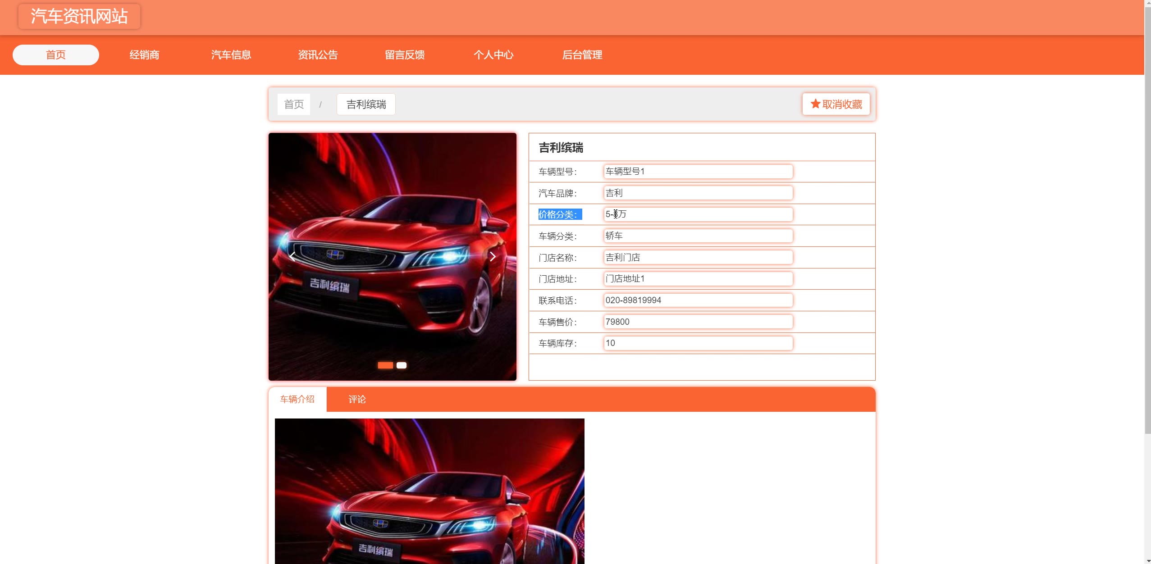Select the second white carousel indicator
Viewport: 1151px width, 564px height.
coord(402,365)
